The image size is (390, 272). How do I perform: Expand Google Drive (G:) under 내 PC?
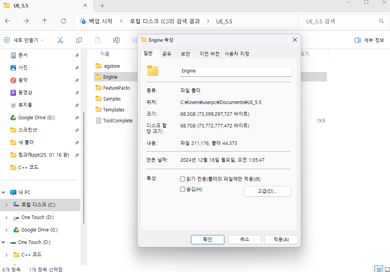[x=7, y=230]
